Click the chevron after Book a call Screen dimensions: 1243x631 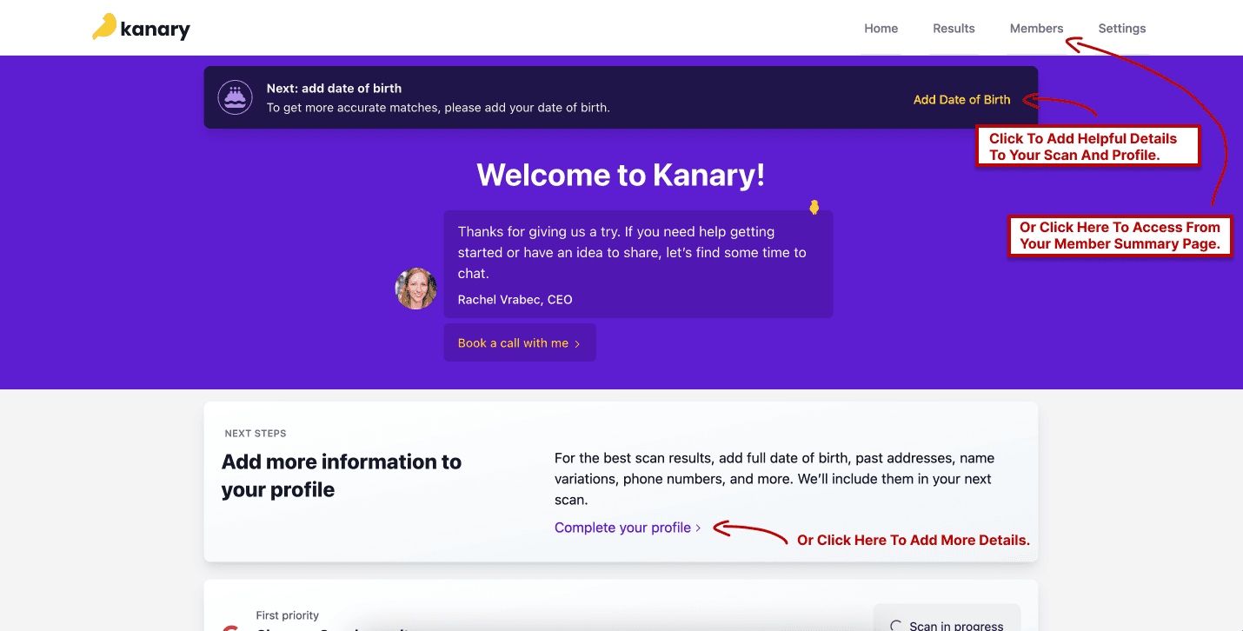click(x=577, y=344)
